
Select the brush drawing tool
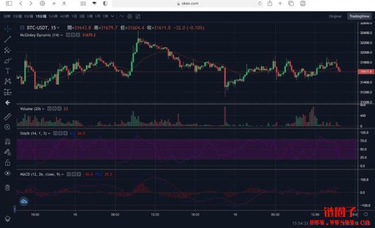tap(7, 60)
